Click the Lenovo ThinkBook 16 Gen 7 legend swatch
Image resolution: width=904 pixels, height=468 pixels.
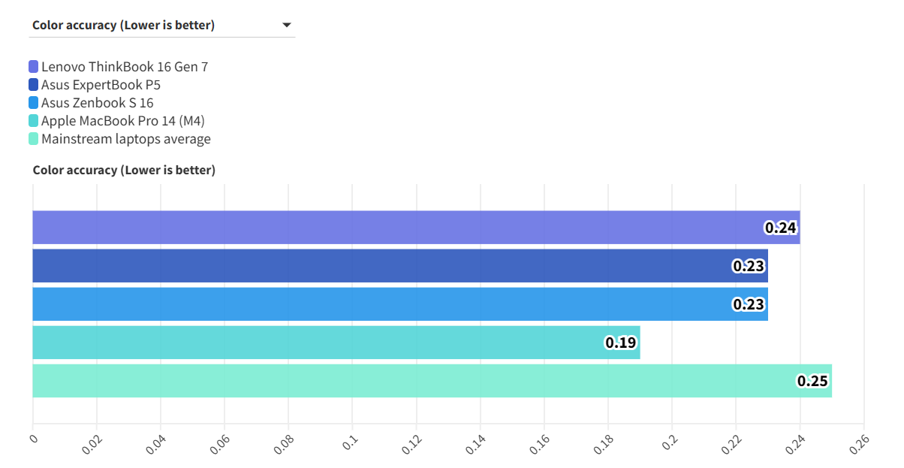point(34,67)
